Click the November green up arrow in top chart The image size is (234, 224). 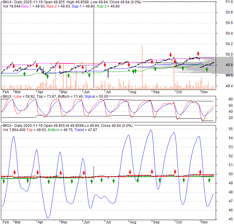tap(207, 70)
